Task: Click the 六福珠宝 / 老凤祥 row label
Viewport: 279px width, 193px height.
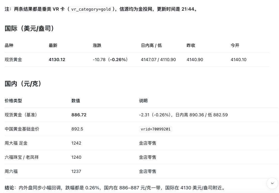Action: click(x=22, y=157)
